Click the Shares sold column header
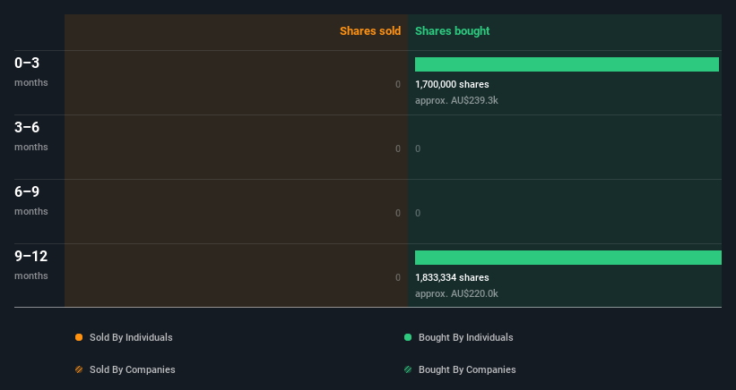 tap(370, 31)
